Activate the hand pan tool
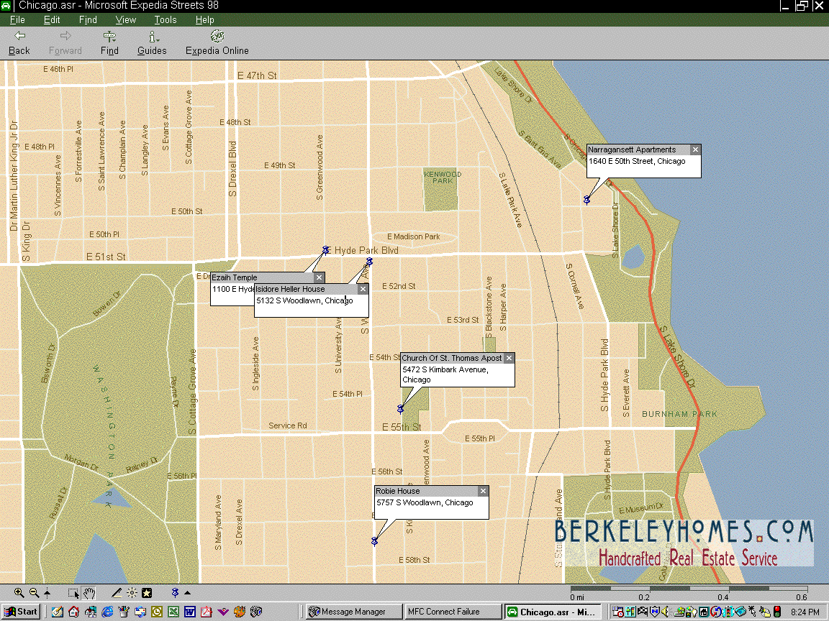829x621 pixels. (x=89, y=593)
